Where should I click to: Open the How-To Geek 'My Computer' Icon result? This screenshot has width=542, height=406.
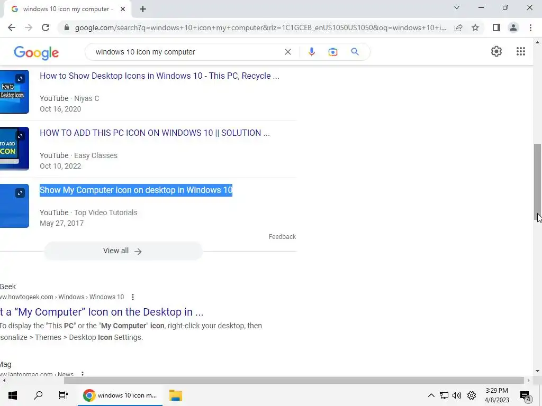click(102, 312)
